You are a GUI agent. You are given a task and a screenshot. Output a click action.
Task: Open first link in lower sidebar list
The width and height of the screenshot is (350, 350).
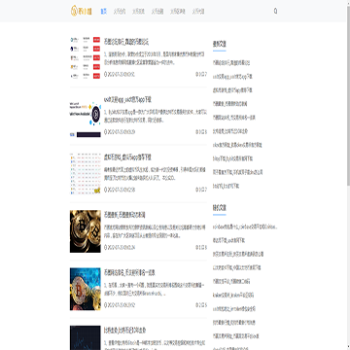pyautogui.click(x=245, y=227)
